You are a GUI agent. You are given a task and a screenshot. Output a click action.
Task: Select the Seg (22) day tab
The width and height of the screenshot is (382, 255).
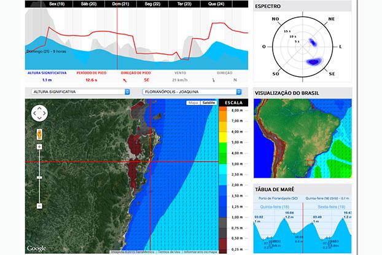tap(152, 4)
